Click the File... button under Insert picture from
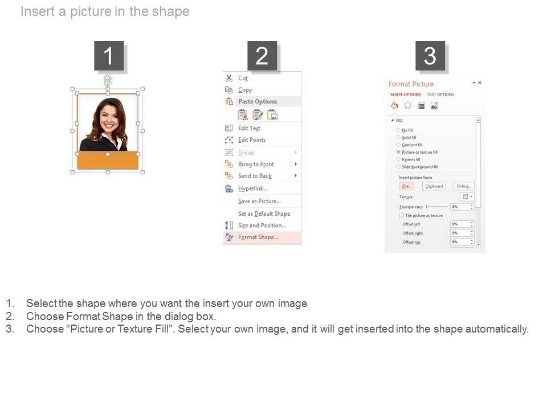547x410 pixels. [x=406, y=186]
